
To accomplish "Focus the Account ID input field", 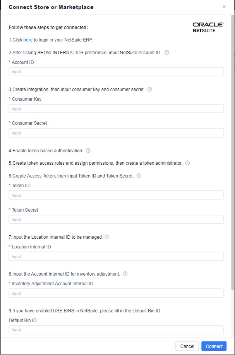I will [x=116, y=72].
